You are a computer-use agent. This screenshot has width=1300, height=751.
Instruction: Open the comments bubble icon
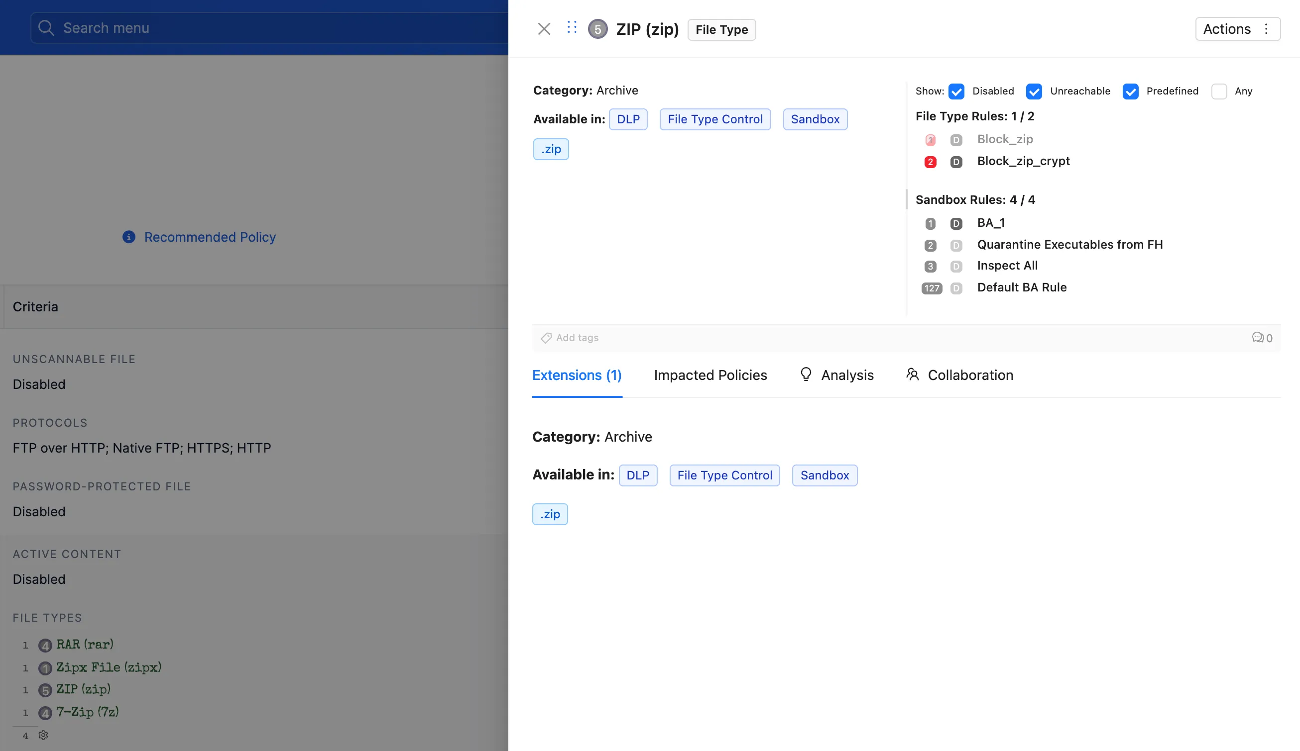tap(1257, 338)
